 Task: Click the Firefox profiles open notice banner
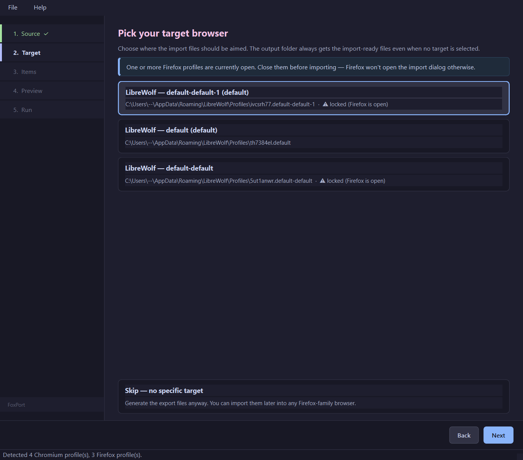[x=314, y=67]
